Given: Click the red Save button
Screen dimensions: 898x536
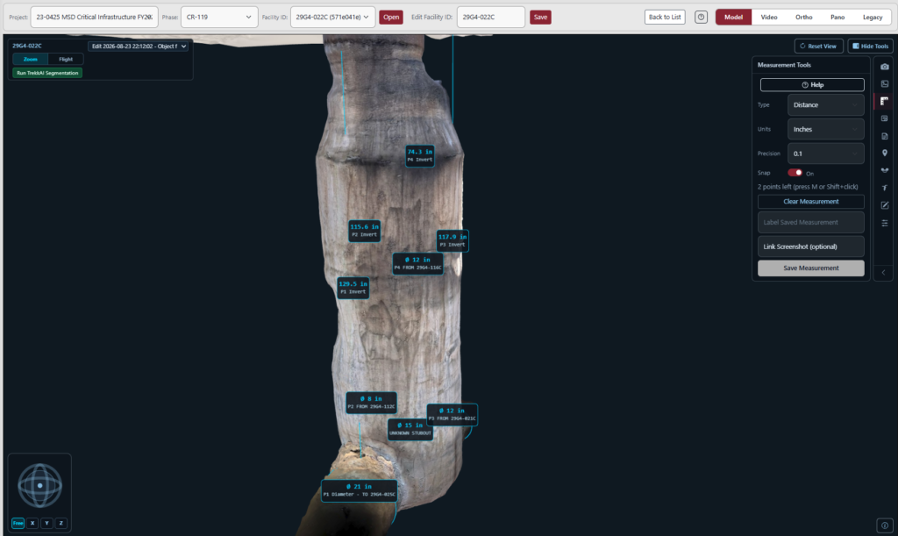Looking at the screenshot, I should pyautogui.click(x=540, y=18).
